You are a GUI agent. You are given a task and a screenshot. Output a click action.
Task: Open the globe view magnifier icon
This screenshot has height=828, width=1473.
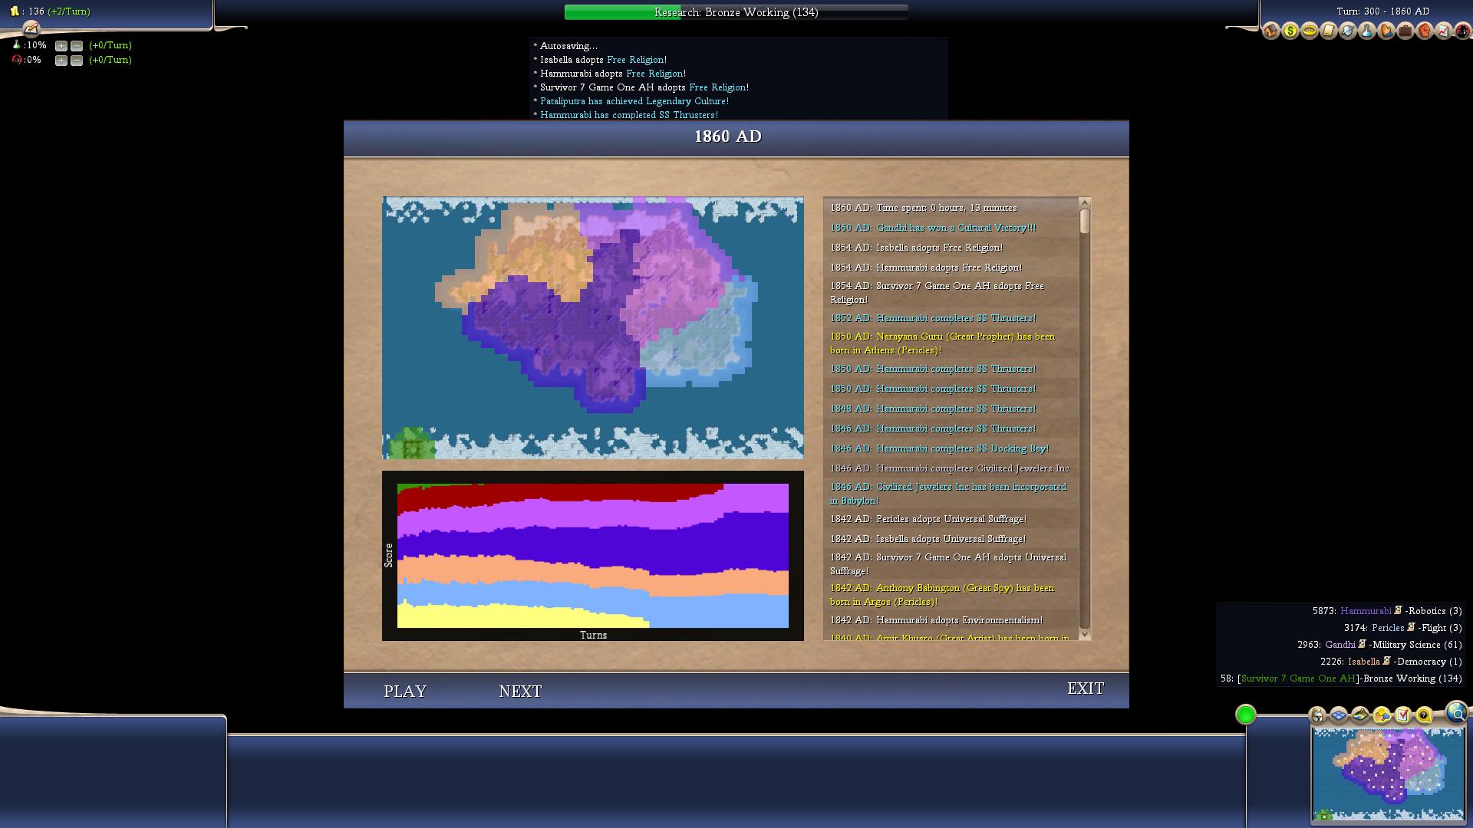tap(1456, 713)
